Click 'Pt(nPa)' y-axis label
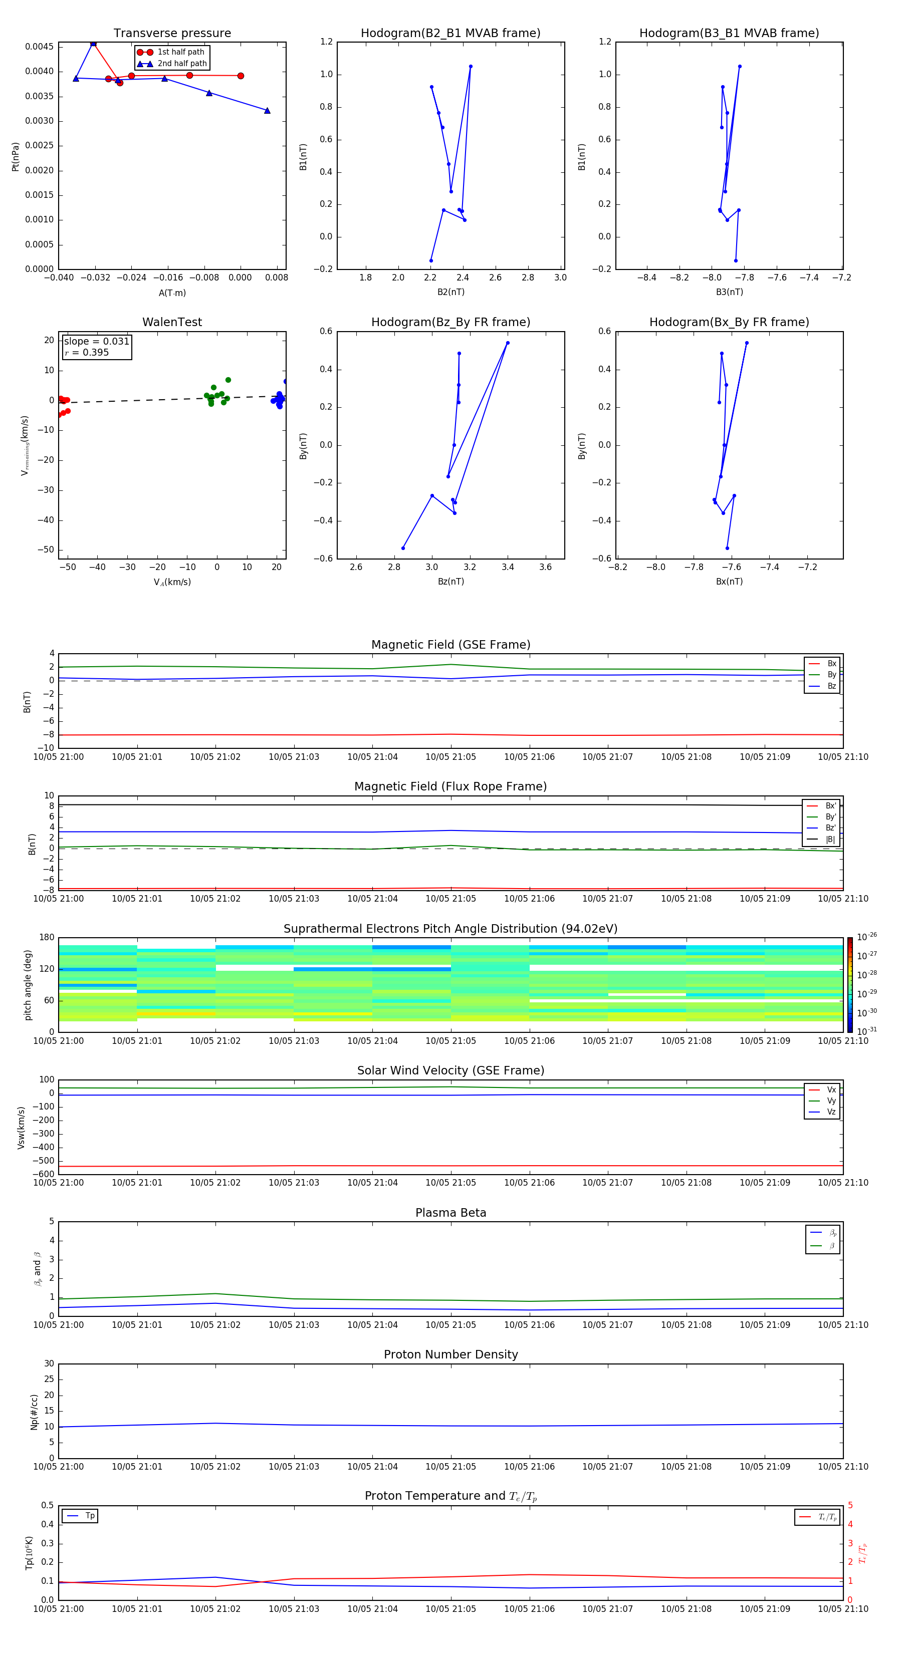Viewport: 902px width, 1653px height. 16,157
